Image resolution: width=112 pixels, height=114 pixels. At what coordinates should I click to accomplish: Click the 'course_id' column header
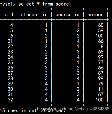[68, 15]
